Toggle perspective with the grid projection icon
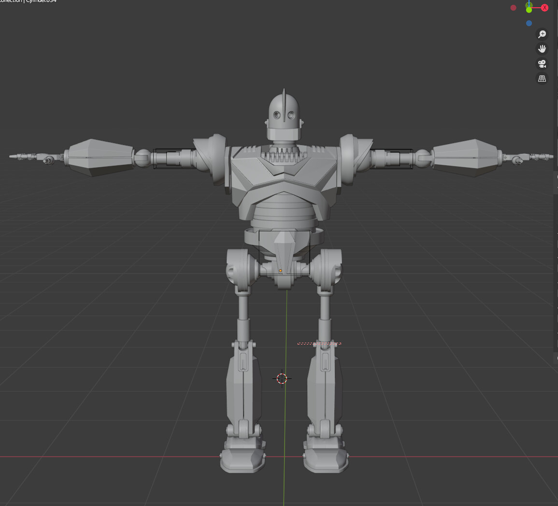558x506 pixels. click(x=542, y=78)
